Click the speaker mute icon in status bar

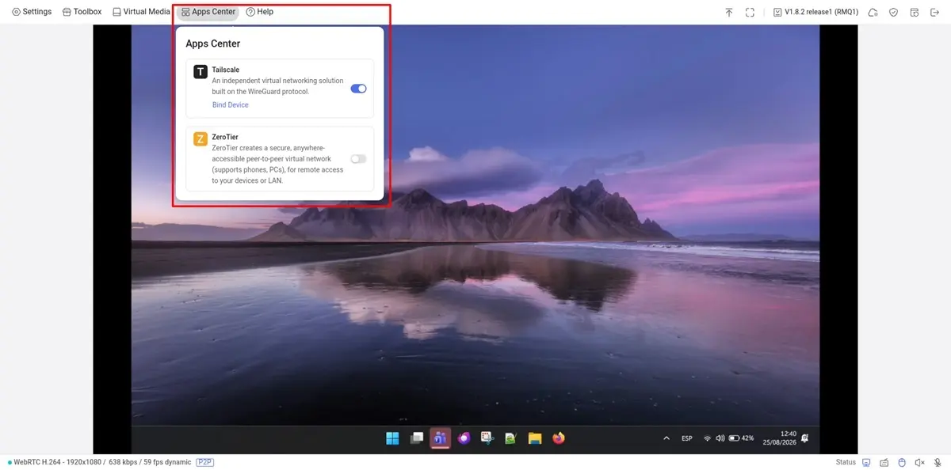(919, 462)
